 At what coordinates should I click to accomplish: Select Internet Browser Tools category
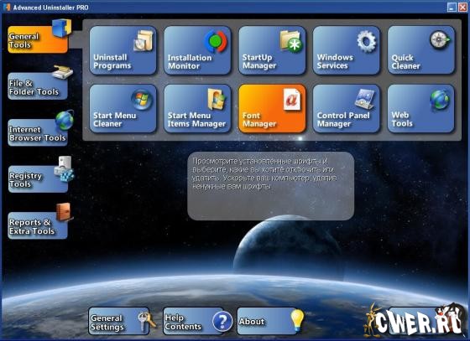pyautogui.click(x=38, y=132)
